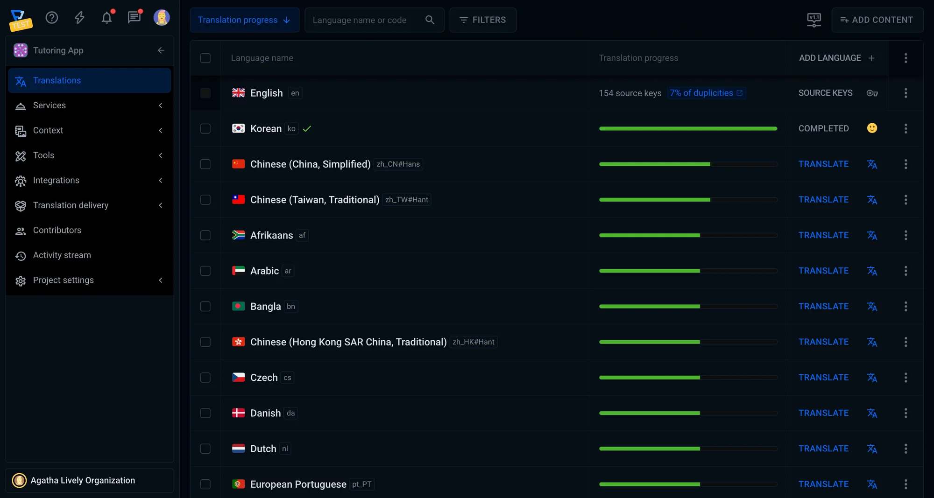934x498 pixels.
Task: Tick the checkbox for Korean language
Action: pos(205,128)
